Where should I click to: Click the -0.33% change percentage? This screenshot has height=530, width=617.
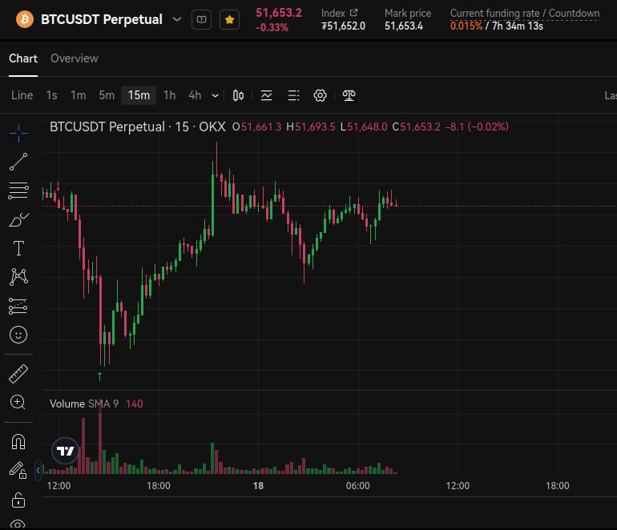272,27
